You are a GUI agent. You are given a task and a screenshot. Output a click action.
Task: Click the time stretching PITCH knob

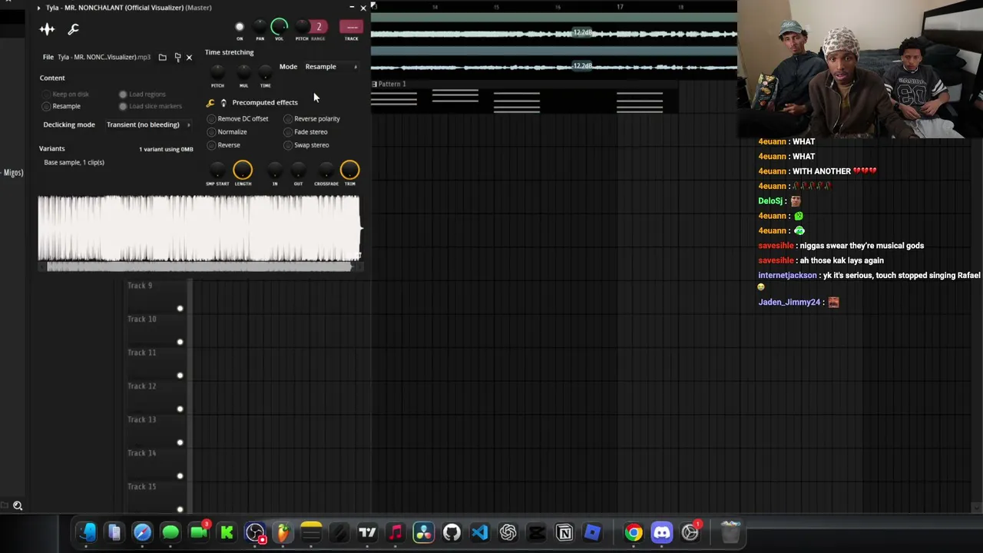tap(217, 73)
